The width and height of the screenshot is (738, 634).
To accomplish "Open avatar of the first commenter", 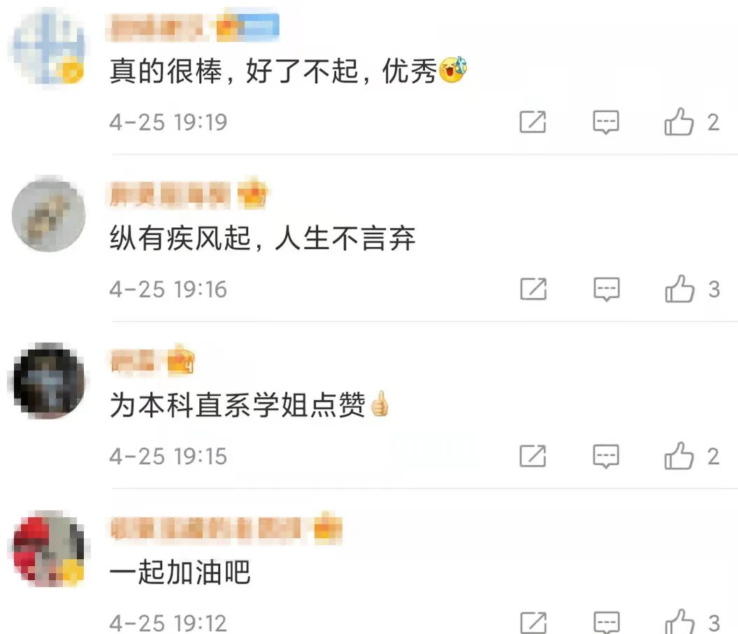I will click(x=48, y=48).
